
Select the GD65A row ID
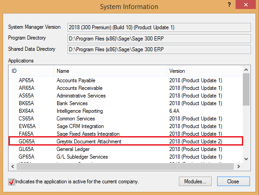pyautogui.click(x=27, y=142)
